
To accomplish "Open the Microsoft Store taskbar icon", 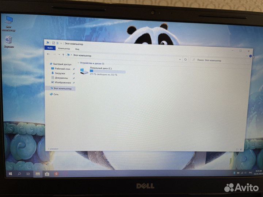I will coord(47,174).
